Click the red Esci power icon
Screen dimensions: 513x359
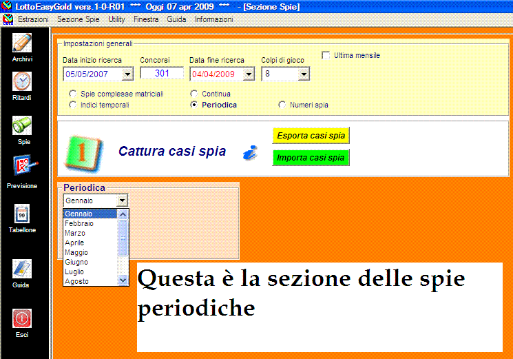[22, 318]
